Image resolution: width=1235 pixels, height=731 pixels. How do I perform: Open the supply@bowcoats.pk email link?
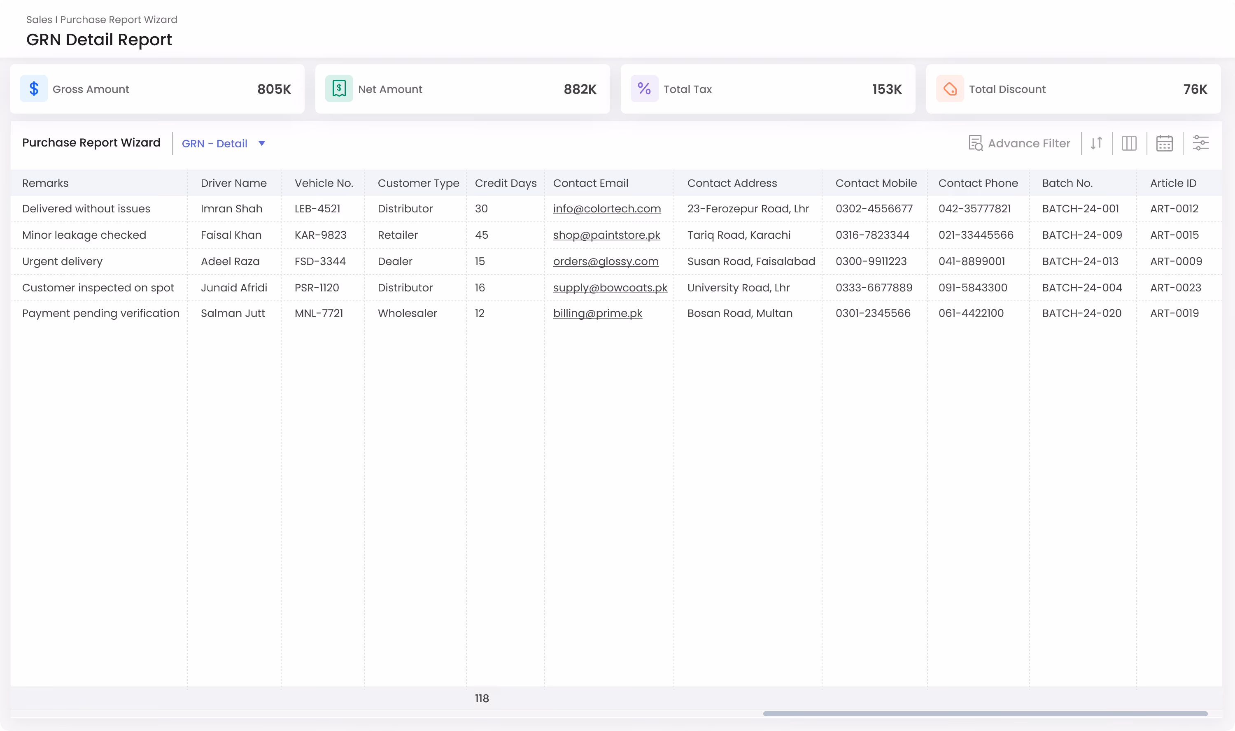point(610,288)
